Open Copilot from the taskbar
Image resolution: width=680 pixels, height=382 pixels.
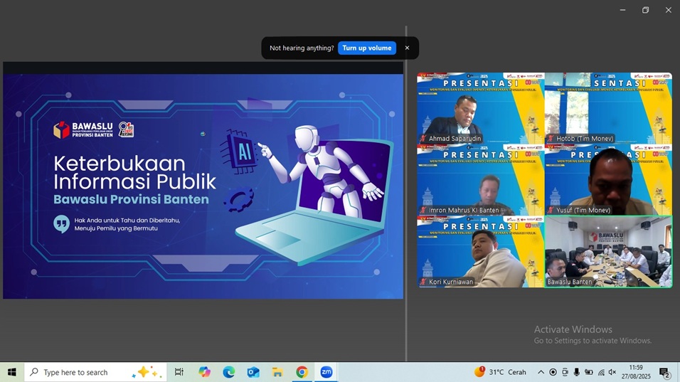(204, 372)
